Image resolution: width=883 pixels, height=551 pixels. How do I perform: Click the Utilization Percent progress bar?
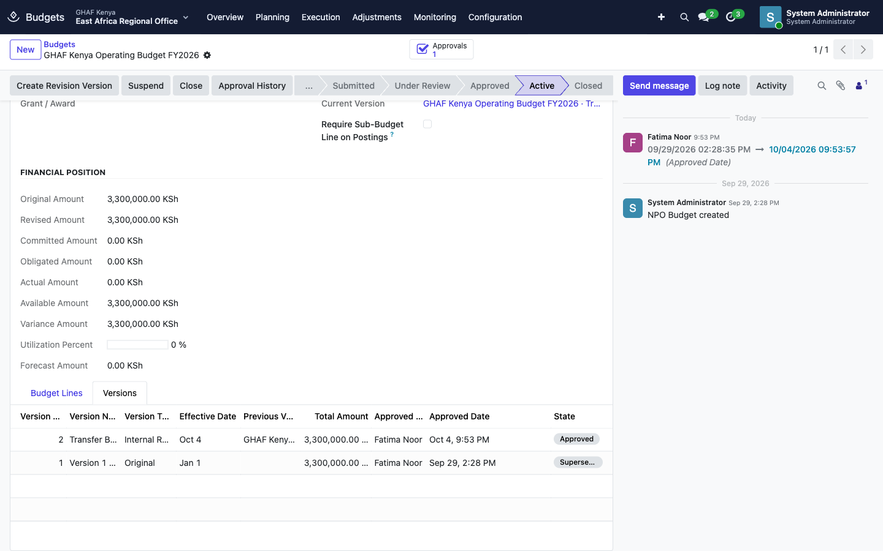tap(137, 345)
